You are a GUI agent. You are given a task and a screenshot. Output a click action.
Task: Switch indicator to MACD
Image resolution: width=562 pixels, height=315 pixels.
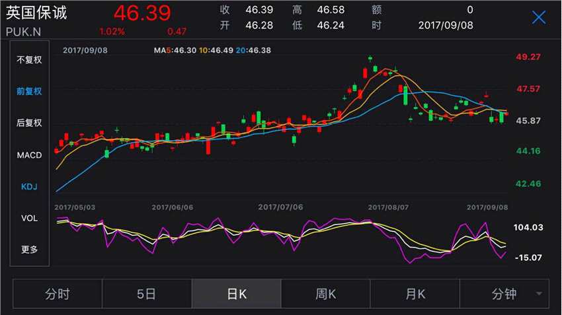coord(29,155)
